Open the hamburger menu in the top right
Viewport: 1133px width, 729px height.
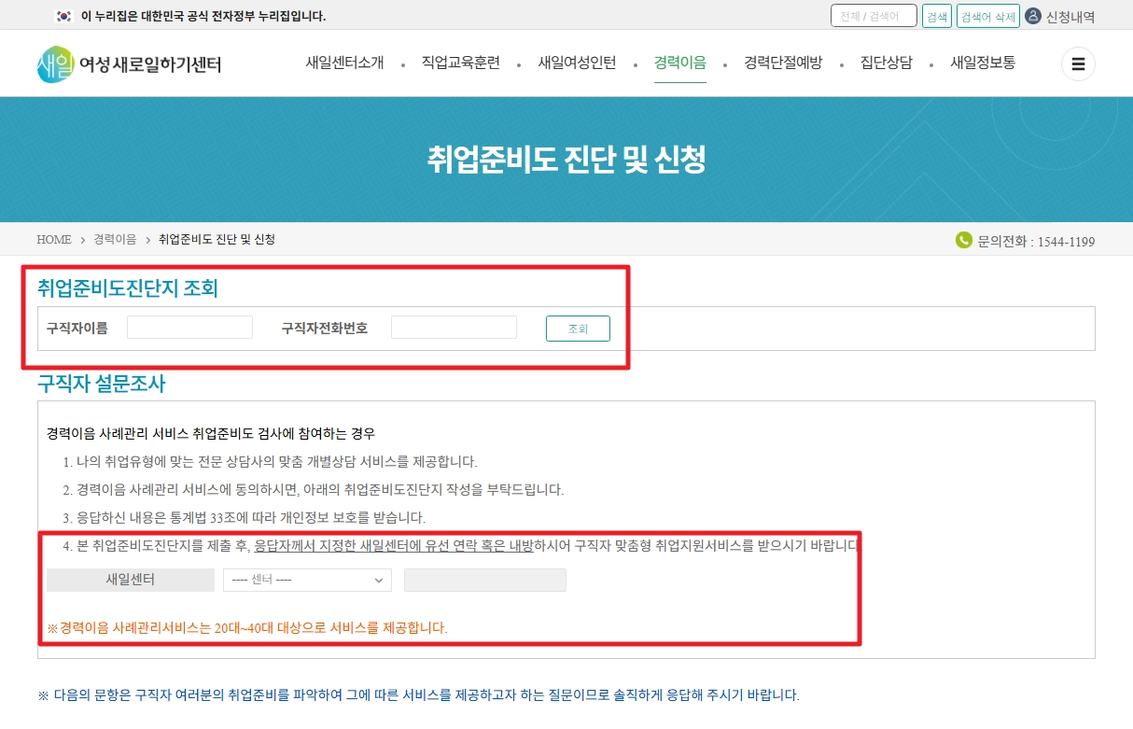pyautogui.click(x=1078, y=63)
